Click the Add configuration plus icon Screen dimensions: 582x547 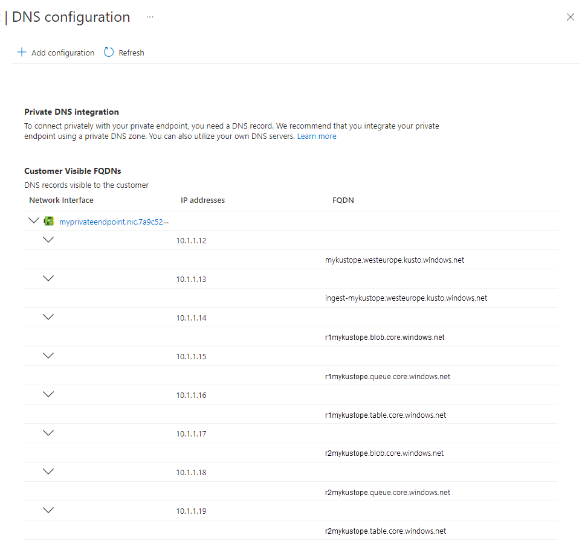pos(22,53)
